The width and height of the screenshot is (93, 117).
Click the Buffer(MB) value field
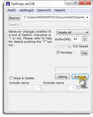click(76, 39)
